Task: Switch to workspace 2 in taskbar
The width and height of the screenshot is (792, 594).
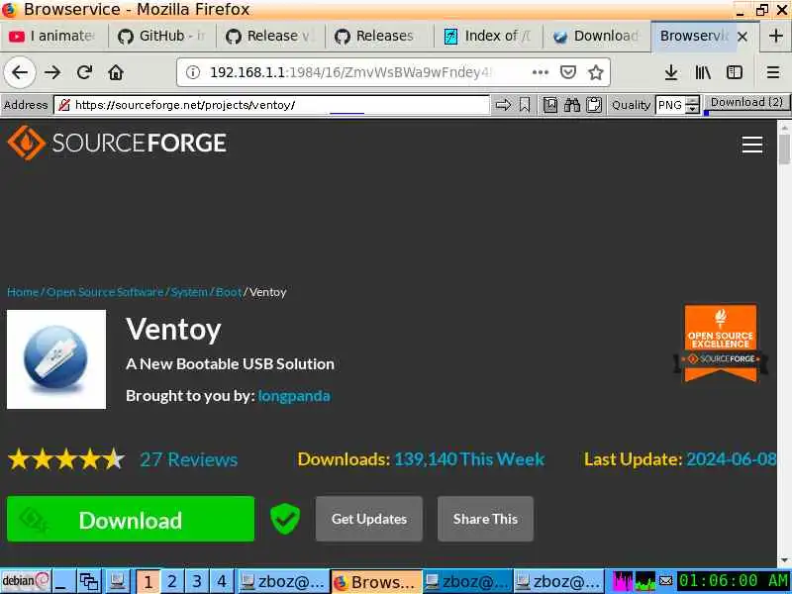Action: click(x=172, y=581)
